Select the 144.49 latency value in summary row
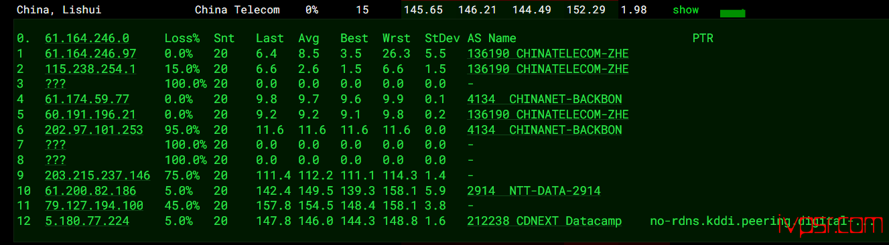This screenshot has height=245, width=889. tap(532, 10)
